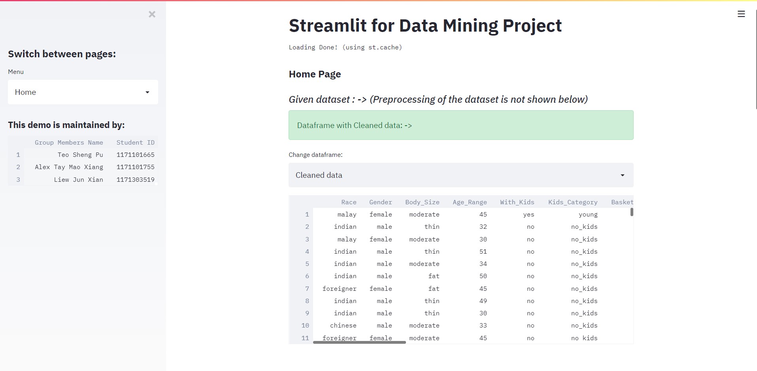757x371 pixels.
Task: Click row 6 Body_Size cell fat
Action: pos(434,276)
